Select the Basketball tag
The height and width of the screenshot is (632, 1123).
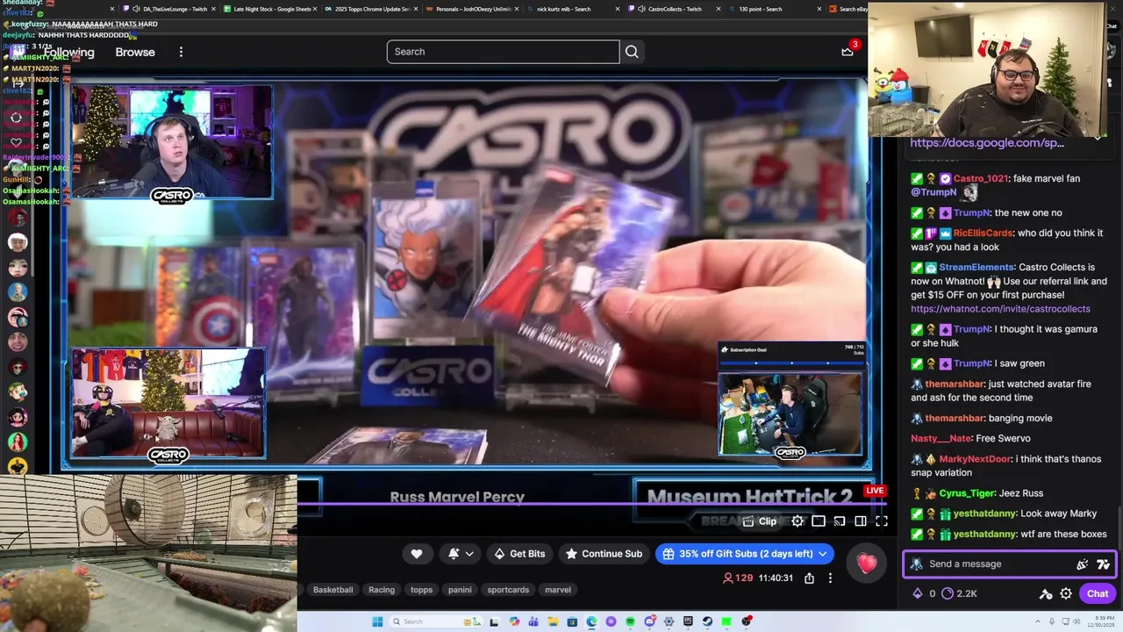click(333, 590)
